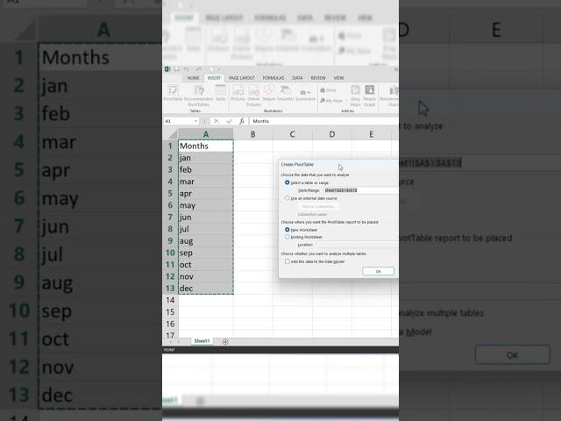Open the Shapes gallery in the ribbon
Screen dimensions: 561x421
point(269,93)
